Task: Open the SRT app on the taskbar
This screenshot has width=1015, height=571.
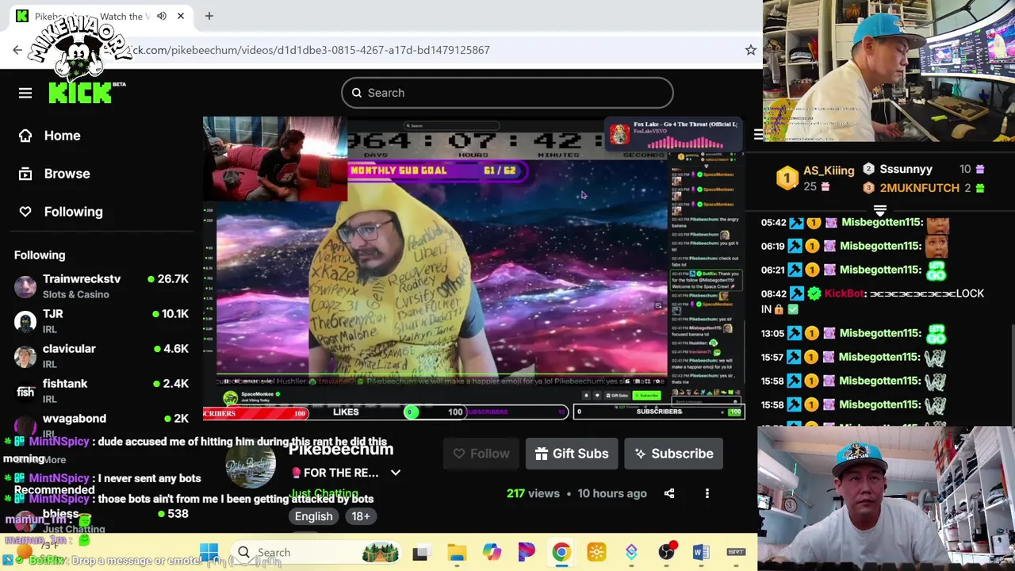Action: (736, 553)
